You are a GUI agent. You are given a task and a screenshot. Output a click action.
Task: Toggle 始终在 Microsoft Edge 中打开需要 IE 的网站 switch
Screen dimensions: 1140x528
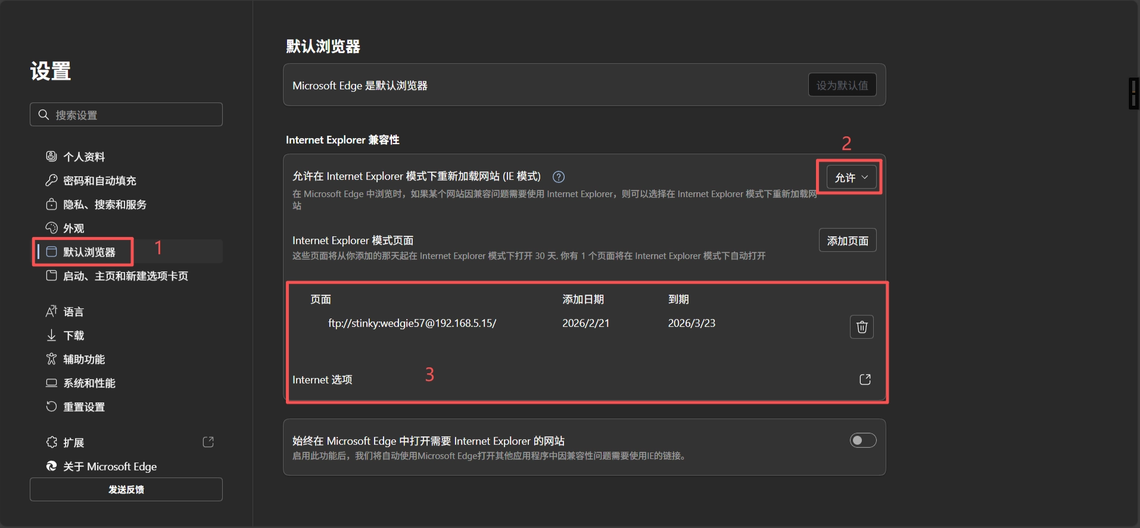point(863,440)
